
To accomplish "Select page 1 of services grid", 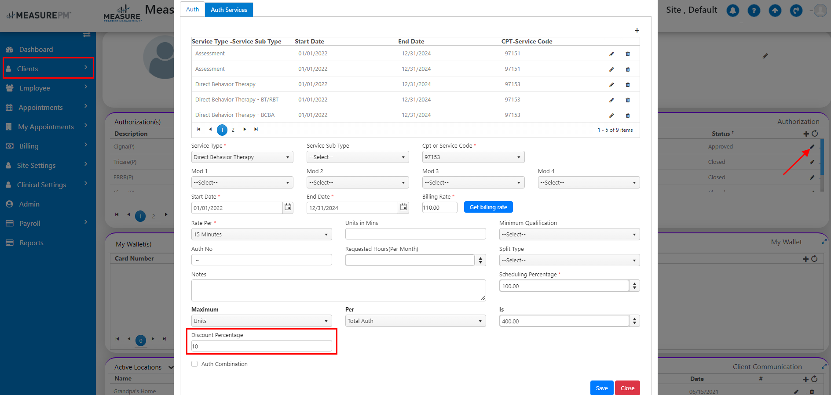I will [x=222, y=130].
